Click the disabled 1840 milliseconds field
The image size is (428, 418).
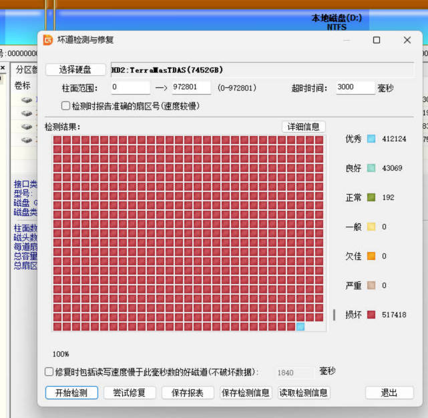click(x=295, y=373)
